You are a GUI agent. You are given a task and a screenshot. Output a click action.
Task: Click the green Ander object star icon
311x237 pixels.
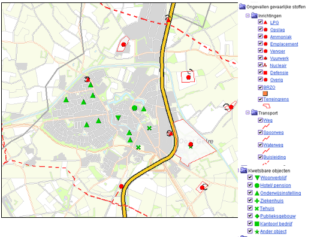(257, 232)
